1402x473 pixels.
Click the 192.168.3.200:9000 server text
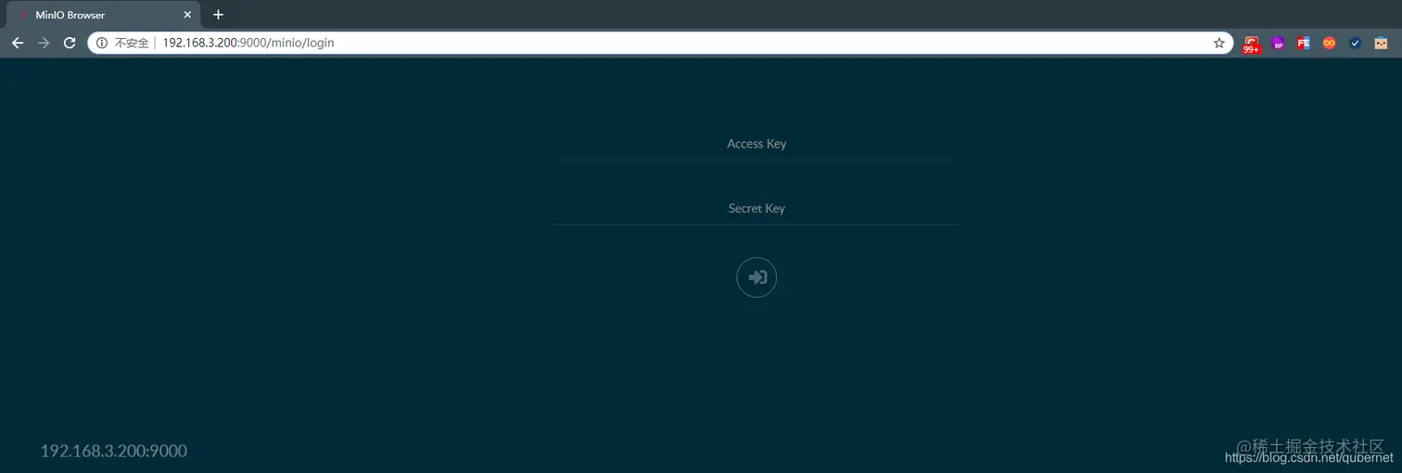(114, 451)
